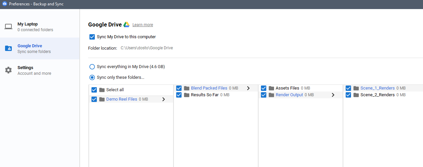Image resolution: width=423 pixels, height=167 pixels.
Task: Select the Assets Files folder name
Action: [287, 88]
